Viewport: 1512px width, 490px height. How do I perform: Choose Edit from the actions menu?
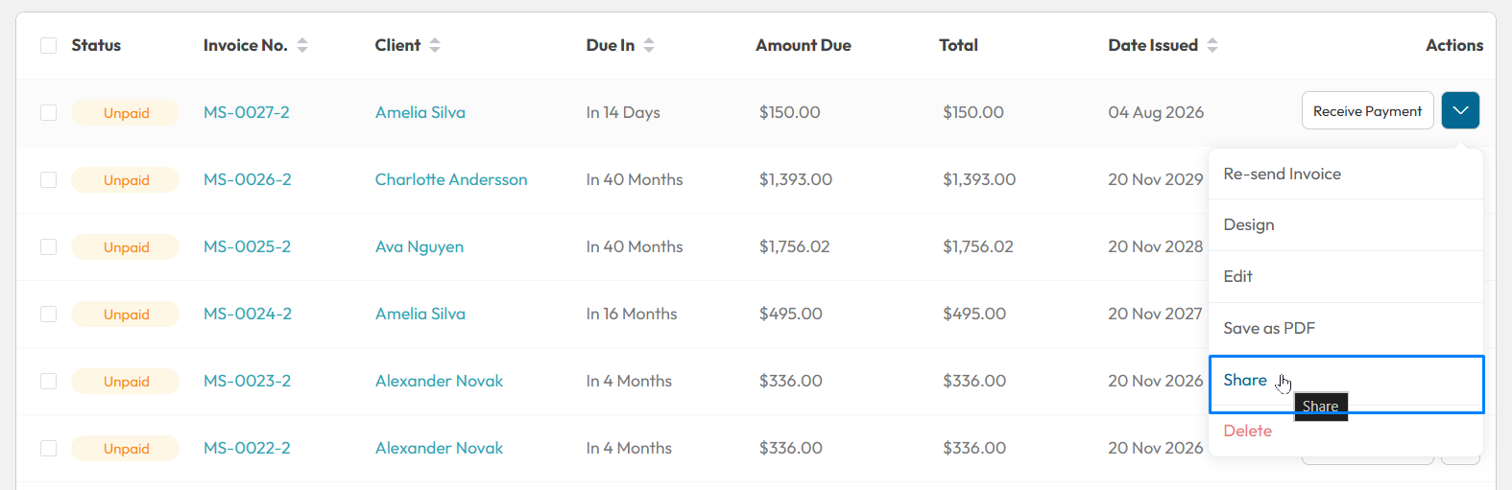tap(1346, 276)
